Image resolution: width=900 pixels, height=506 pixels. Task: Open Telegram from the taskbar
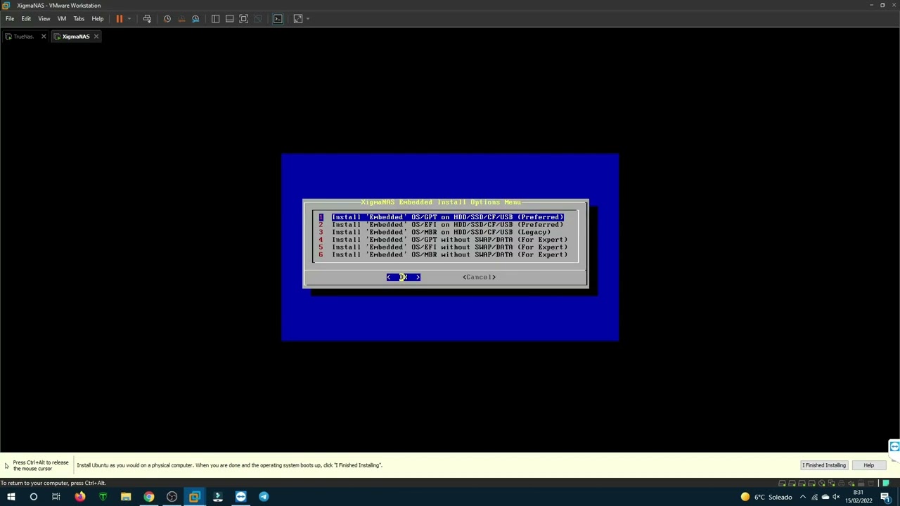264,497
